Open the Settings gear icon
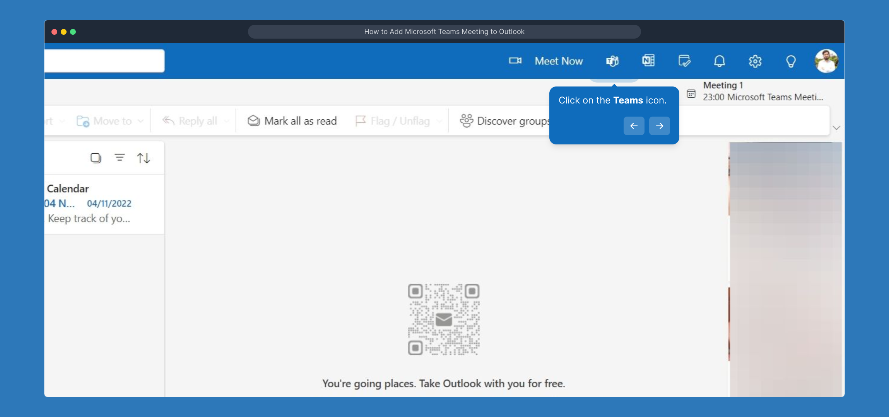Viewport: 889px width, 417px height. (x=755, y=61)
